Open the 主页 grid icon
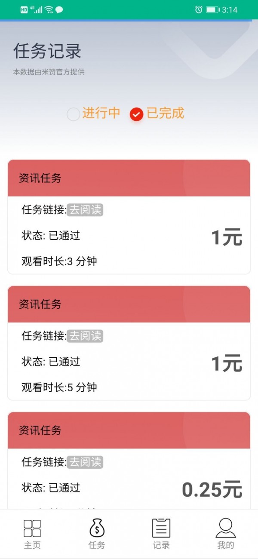 tap(32, 528)
